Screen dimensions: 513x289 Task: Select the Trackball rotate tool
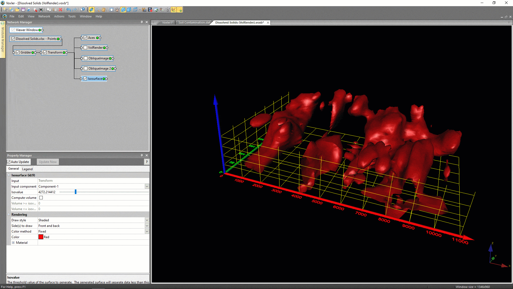tap(91, 10)
